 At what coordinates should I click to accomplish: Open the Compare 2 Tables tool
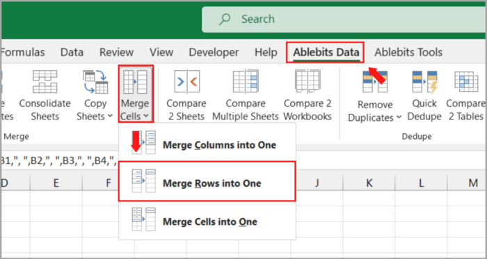tap(466, 95)
